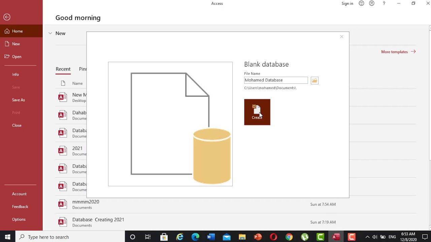This screenshot has width=431, height=242.
Task: Open green Camtasia icon in taskbar
Action: coord(320,237)
